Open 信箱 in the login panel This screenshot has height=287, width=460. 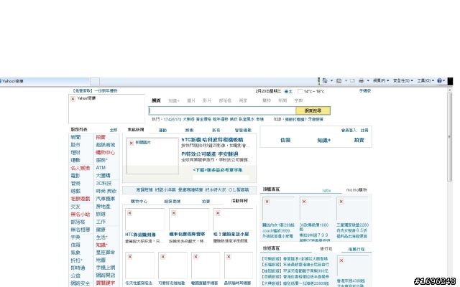pyautogui.click(x=285, y=140)
